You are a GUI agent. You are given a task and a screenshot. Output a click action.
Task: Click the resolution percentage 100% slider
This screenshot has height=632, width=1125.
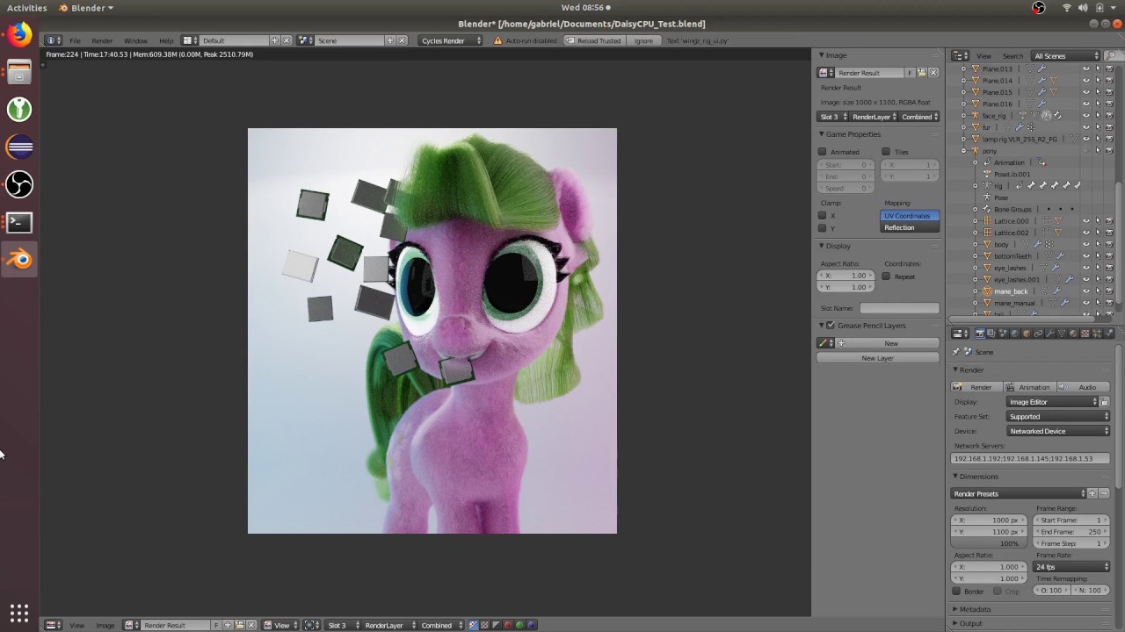coord(990,543)
